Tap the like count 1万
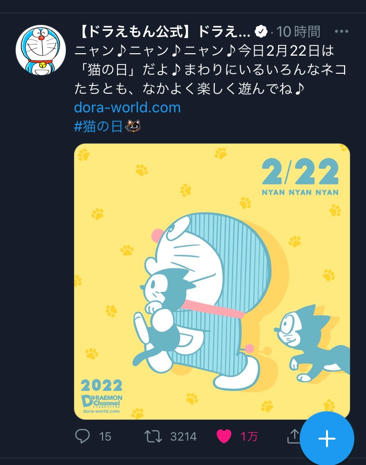 click(x=249, y=437)
